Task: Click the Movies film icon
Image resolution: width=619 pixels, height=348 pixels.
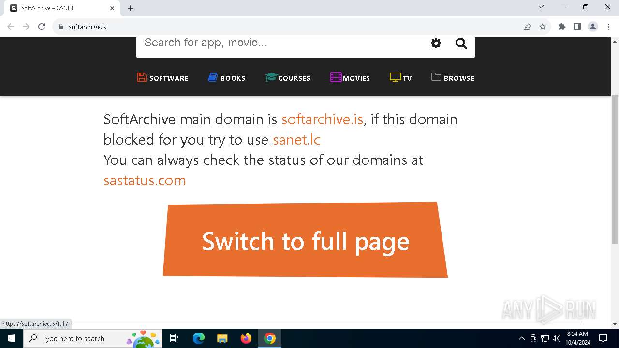Action: click(x=336, y=77)
